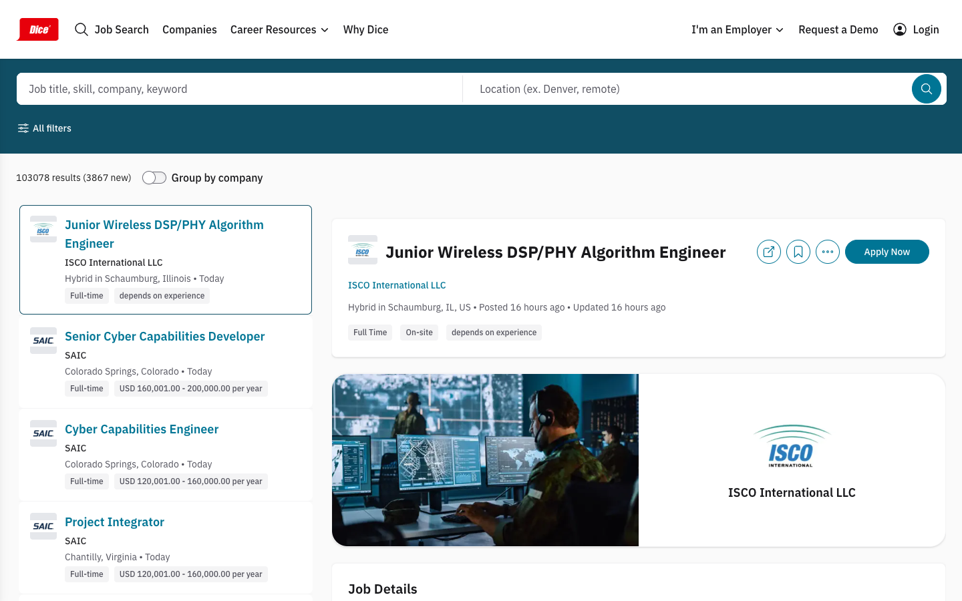
Task: Click the Dice logo
Action: click(x=38, y=29)
